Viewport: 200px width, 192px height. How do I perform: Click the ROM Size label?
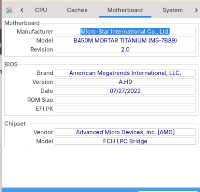pos(40,100)
